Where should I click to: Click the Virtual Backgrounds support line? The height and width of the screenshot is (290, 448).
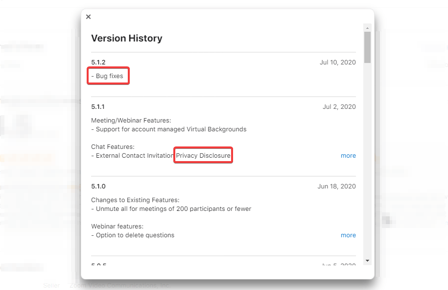point(169,129)
